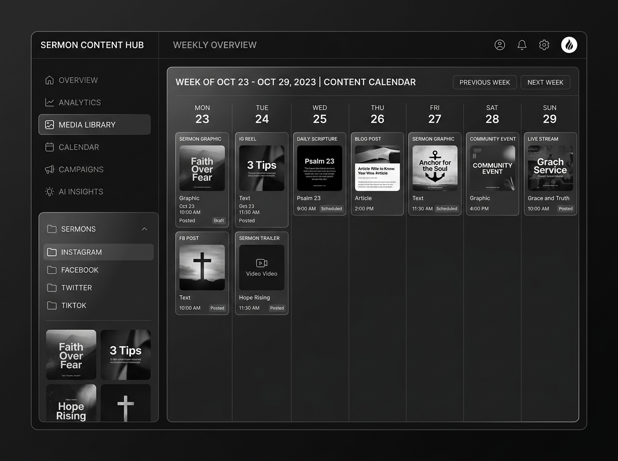The image size is (618, 461).
Task: Open the cross image library thumbnail
Action: [126, 403]
